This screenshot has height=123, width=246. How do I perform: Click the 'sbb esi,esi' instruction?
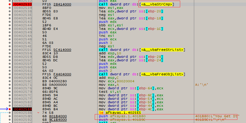coord(111,25)
